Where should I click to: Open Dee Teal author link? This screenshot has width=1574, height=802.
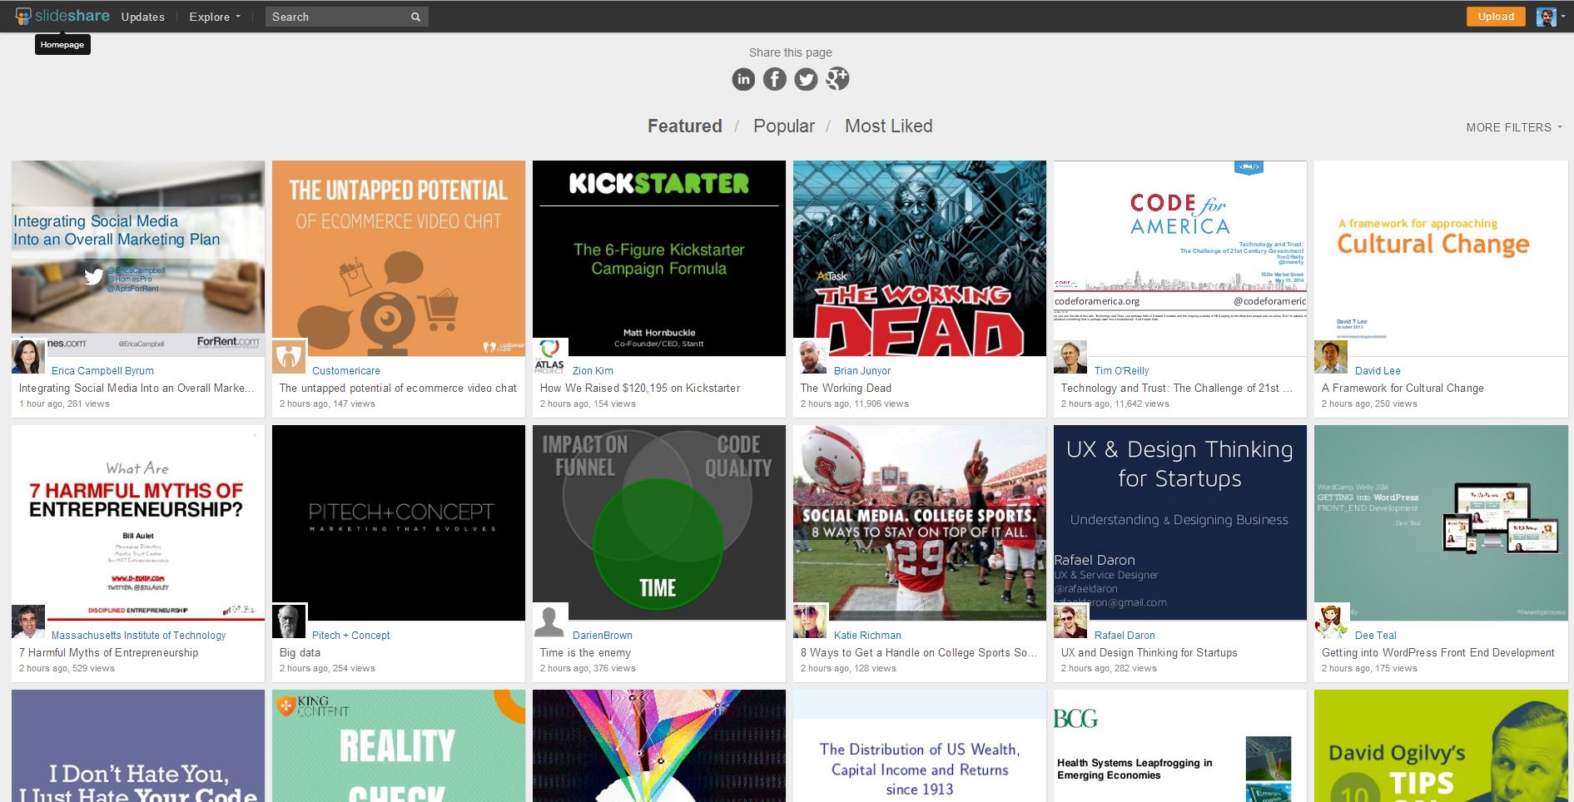pyautogui.click(x=1376, y=636)
